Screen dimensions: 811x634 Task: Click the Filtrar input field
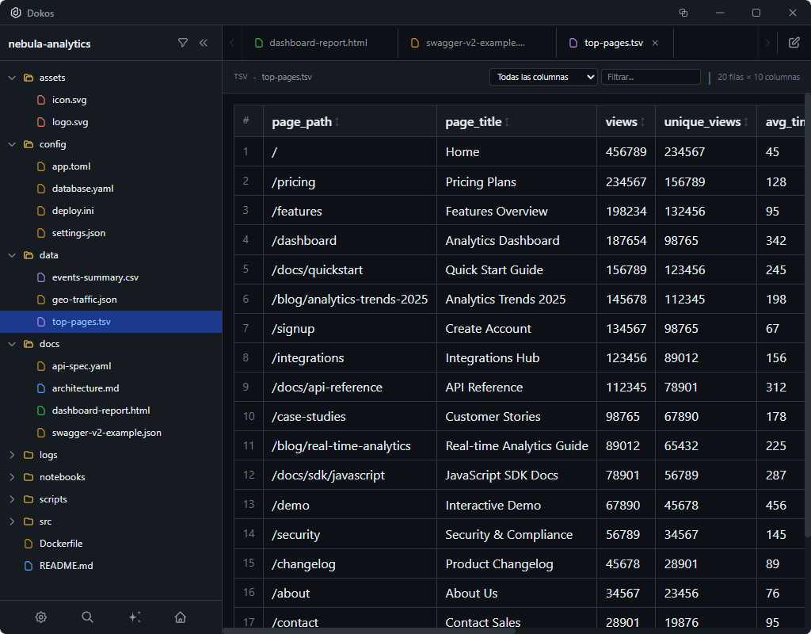(650, 77)
